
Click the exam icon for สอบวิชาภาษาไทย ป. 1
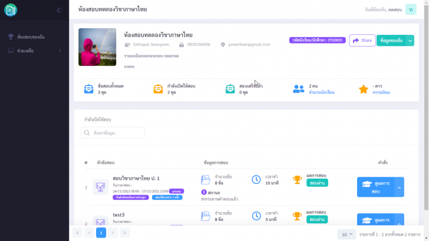(100, 187)
